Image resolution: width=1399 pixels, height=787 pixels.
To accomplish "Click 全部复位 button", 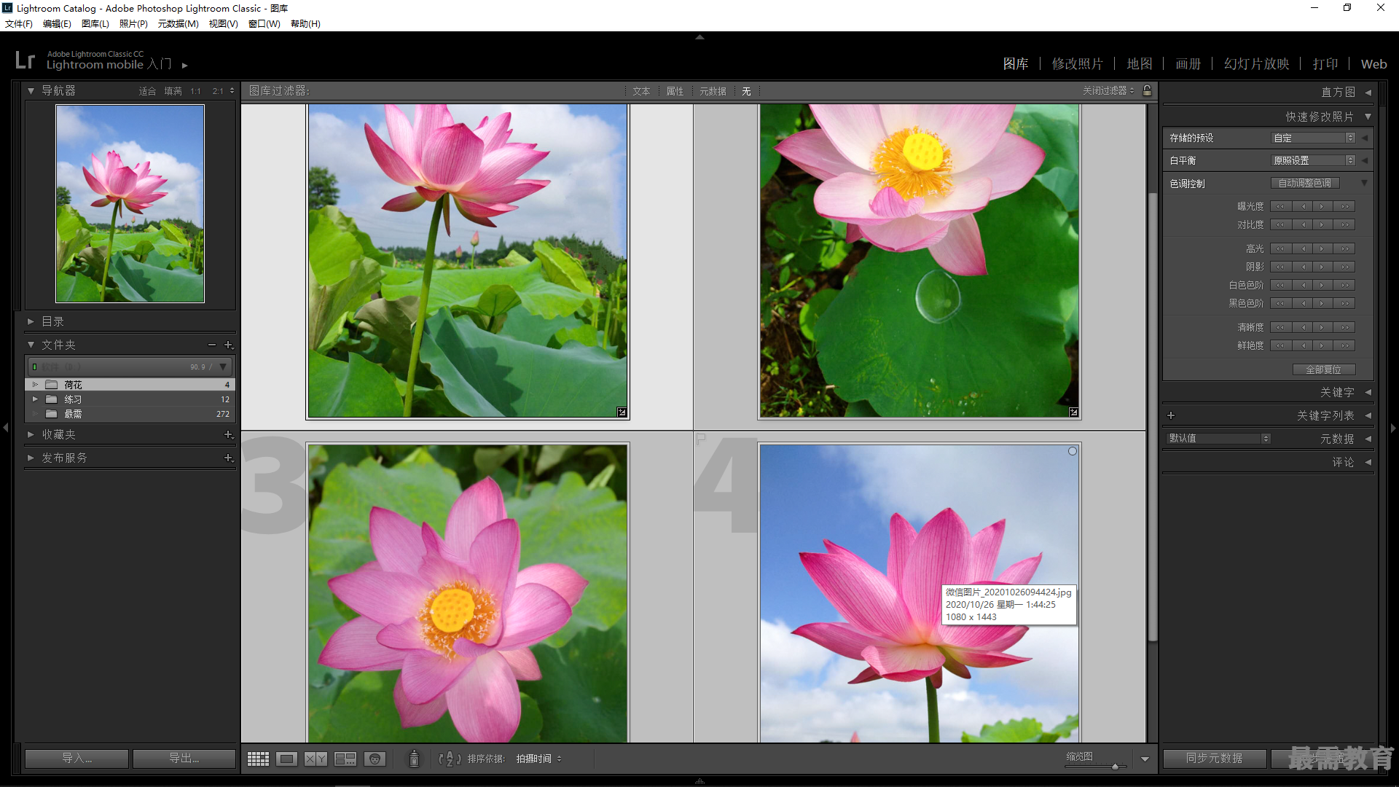I will [x=1324, y=369].
